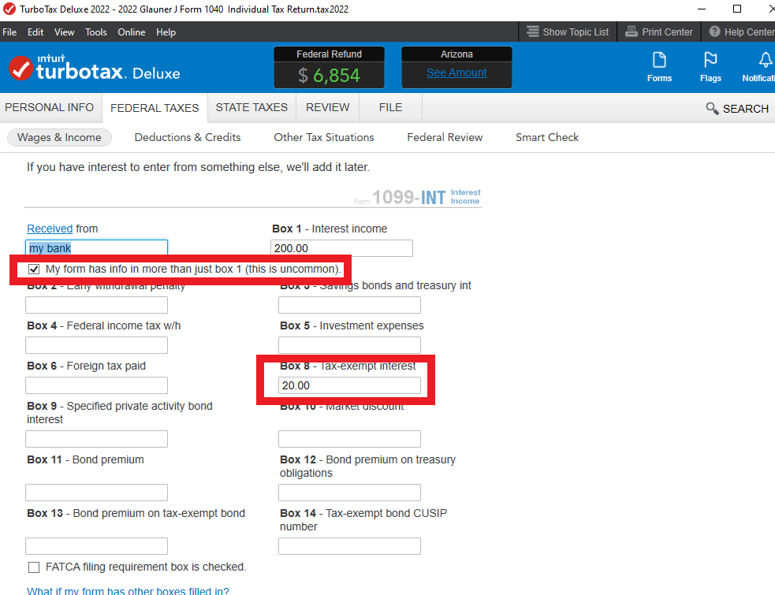Switch to the REVIEW tab
This screenshot has width=775, height=595.
coord(328,108)
